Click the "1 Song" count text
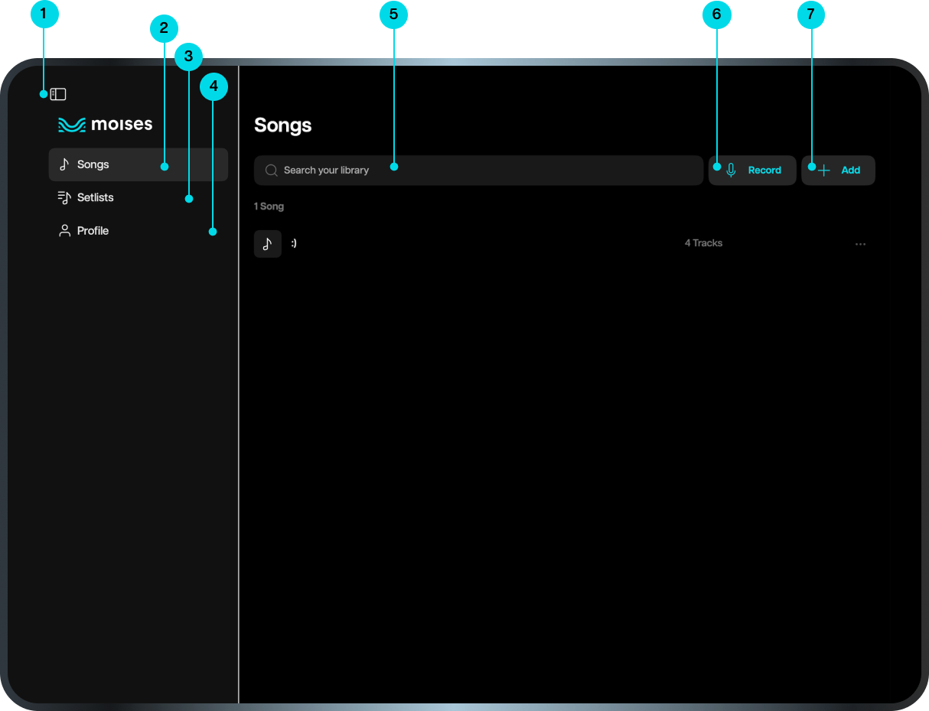 [269, 206]
